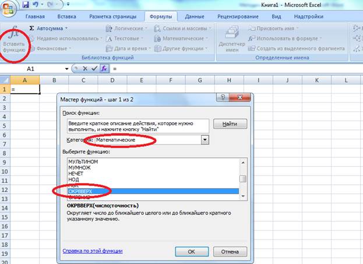The height and width of the screenshot is (264, 363).
Task: Cancel formula entry with X icon
Action: click(x=85, y=69)
